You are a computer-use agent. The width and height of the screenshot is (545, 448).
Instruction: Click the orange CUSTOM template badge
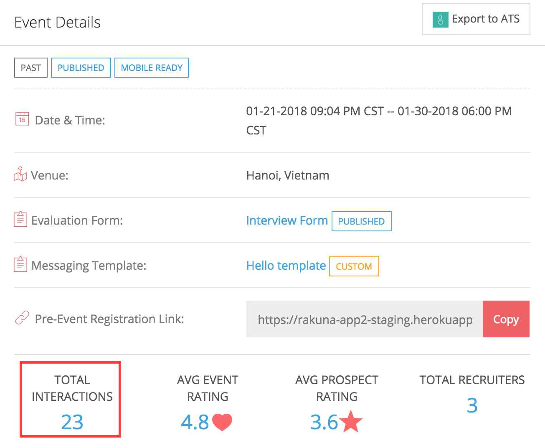354,266
